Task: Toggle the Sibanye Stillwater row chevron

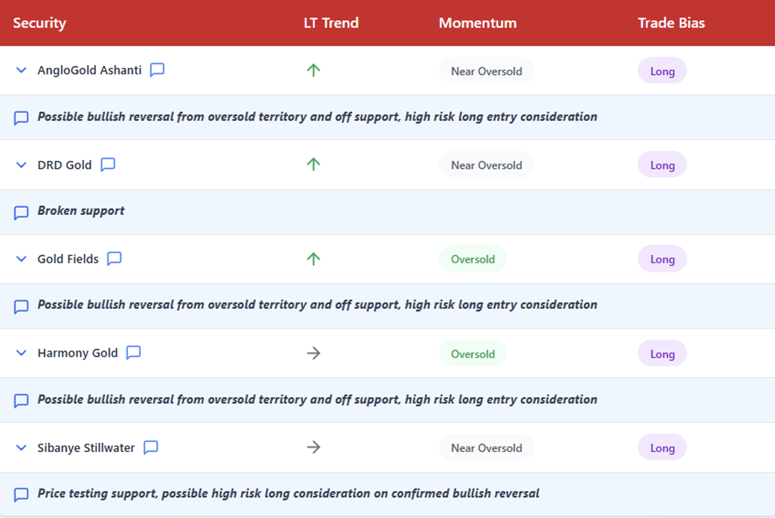Action: click(21, 448)
